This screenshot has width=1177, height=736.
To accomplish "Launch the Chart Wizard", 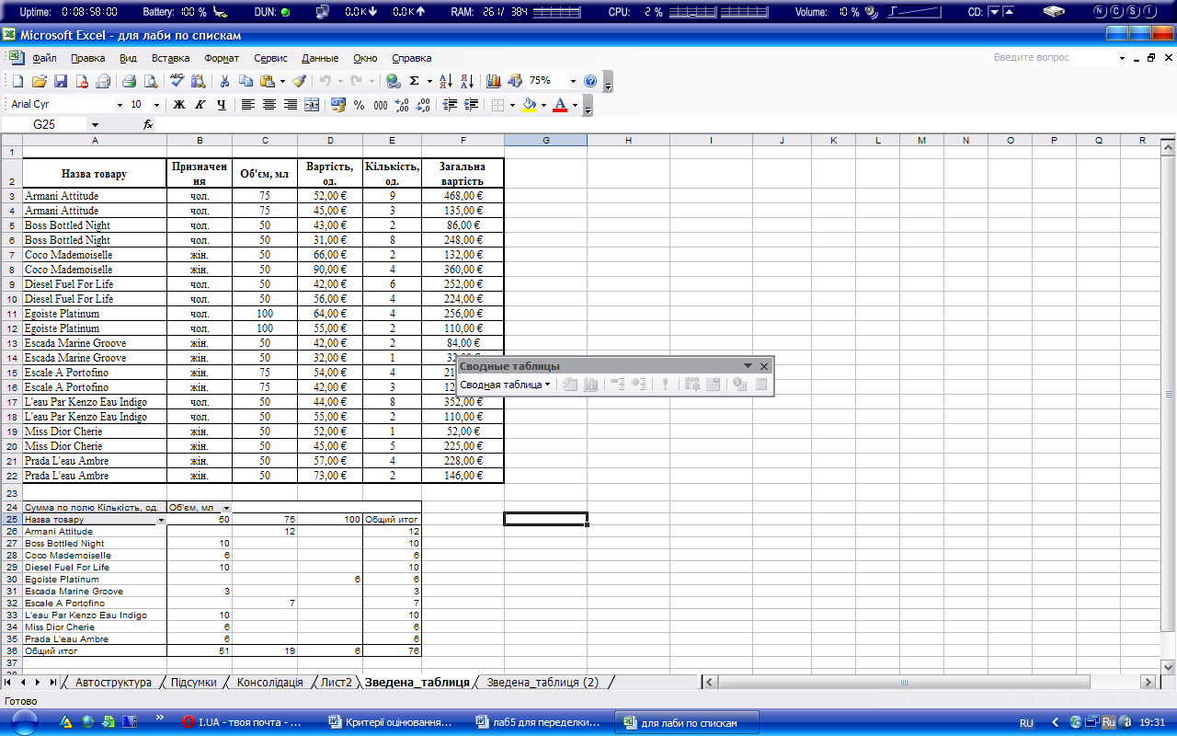I will 493,81.
